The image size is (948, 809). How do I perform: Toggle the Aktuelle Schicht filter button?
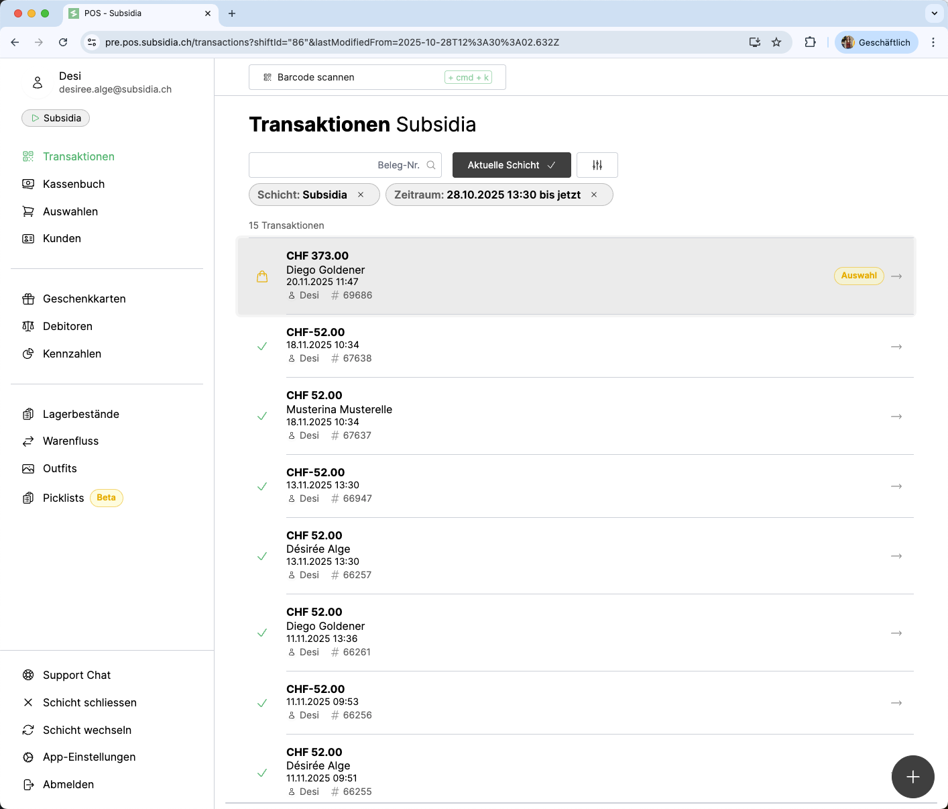(x=511, y=164)
